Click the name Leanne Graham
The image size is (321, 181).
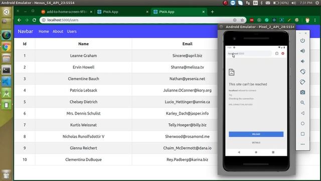point(84,56)
